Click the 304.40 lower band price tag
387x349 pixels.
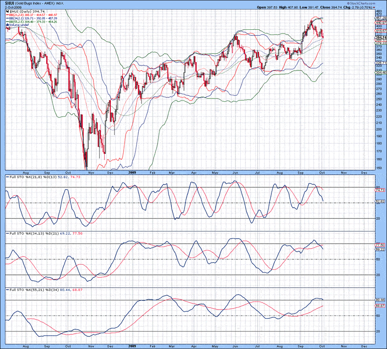coord(380,72)
